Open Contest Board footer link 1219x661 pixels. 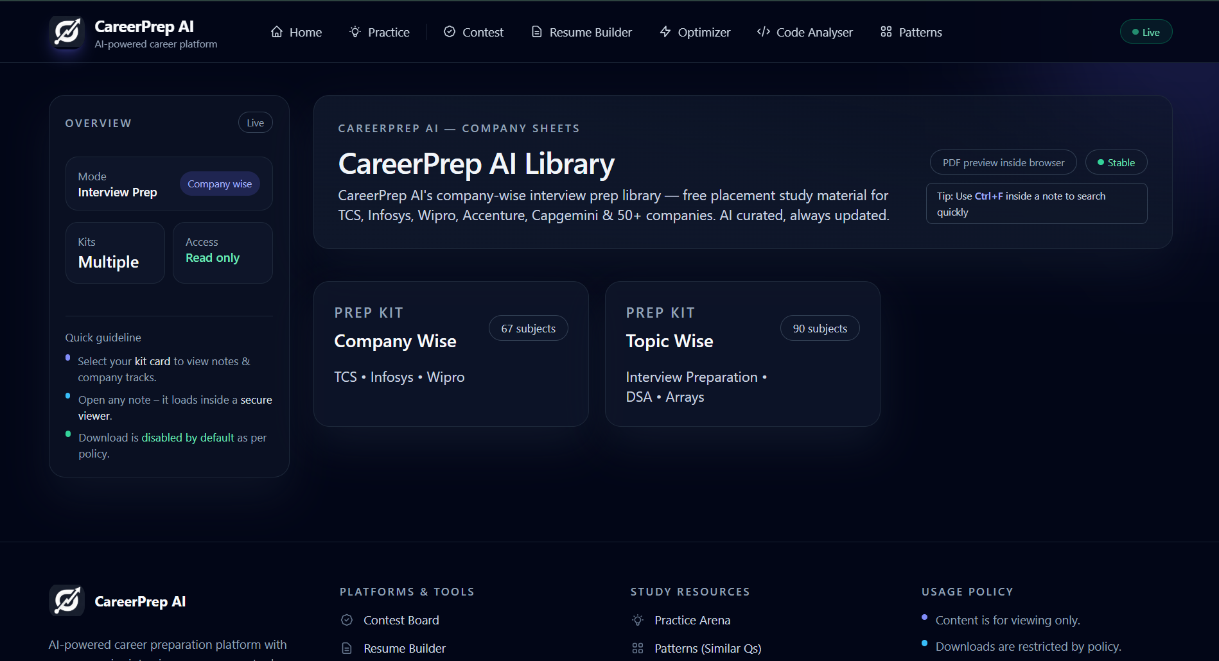401,621
